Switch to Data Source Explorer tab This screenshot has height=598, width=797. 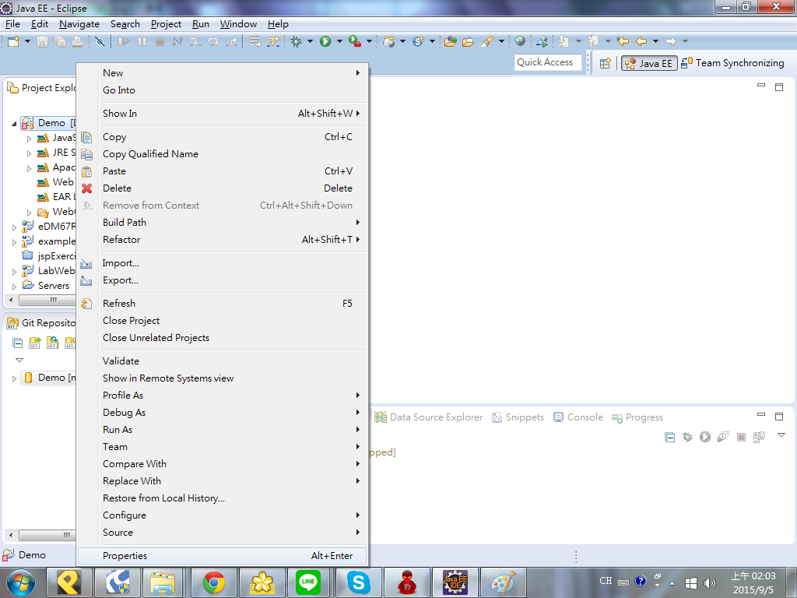pyautogui.click(x=429, y=417)
